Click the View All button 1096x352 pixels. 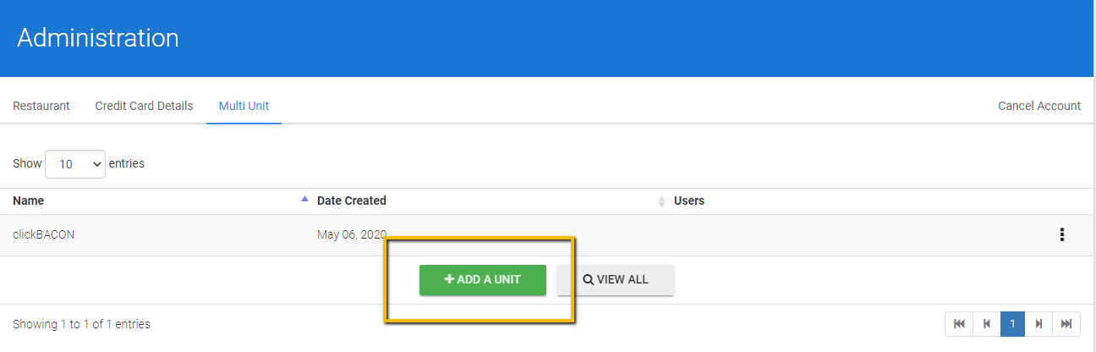(616, 280)
